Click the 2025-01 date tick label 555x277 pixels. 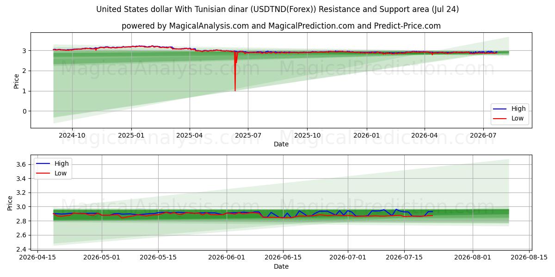[131, 135]
